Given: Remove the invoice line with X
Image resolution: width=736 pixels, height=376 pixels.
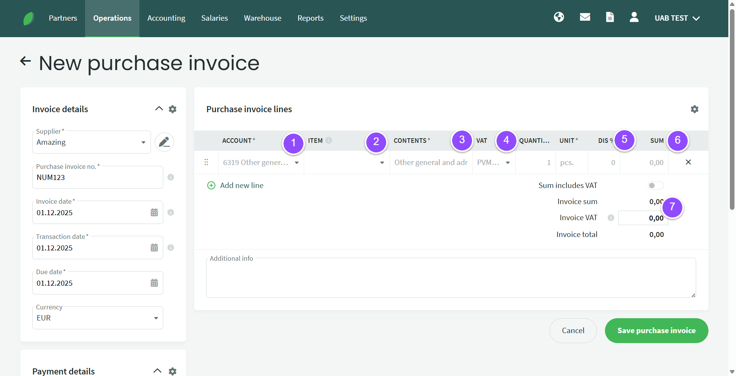Looking at the screenshot, I should 688,162.
